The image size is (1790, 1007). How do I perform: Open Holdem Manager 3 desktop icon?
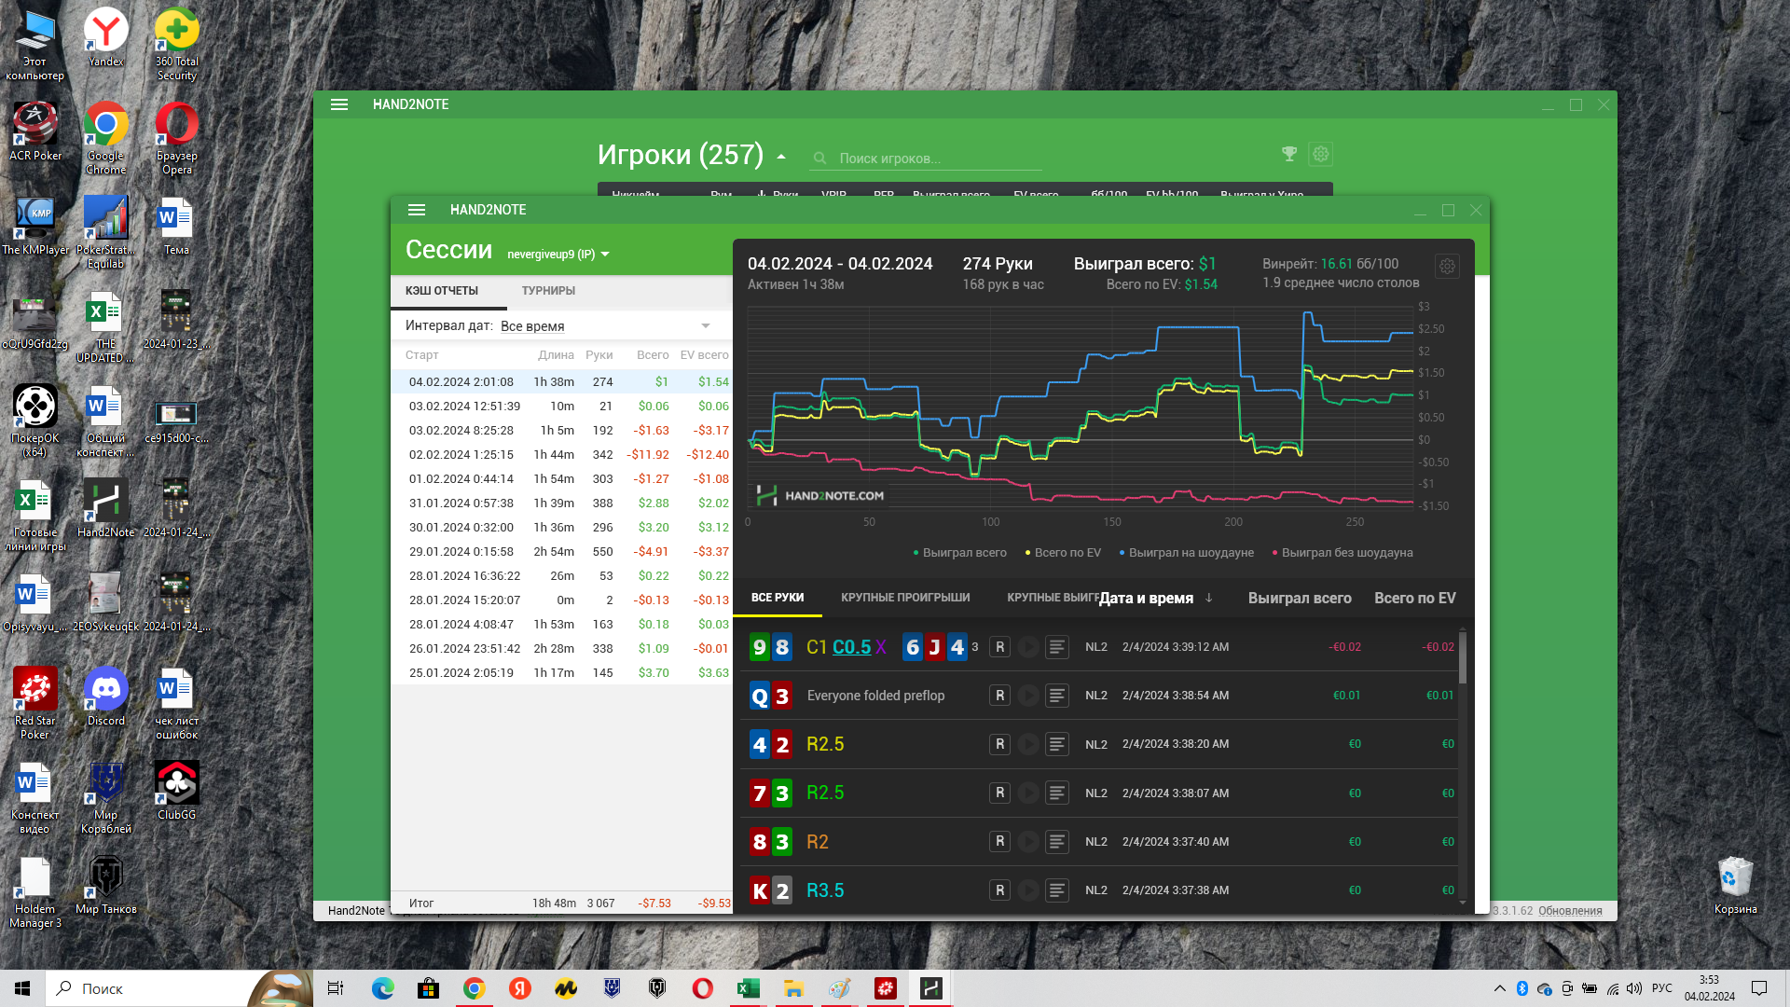click(x=34, y=892)
